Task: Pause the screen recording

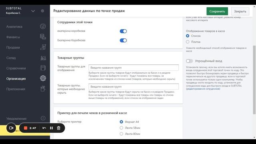Action: tap(52, 128)
